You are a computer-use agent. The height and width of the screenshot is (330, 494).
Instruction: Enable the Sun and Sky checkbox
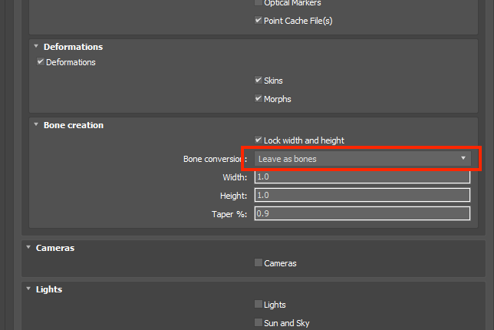pyautogui.click(x=259, y=323)
